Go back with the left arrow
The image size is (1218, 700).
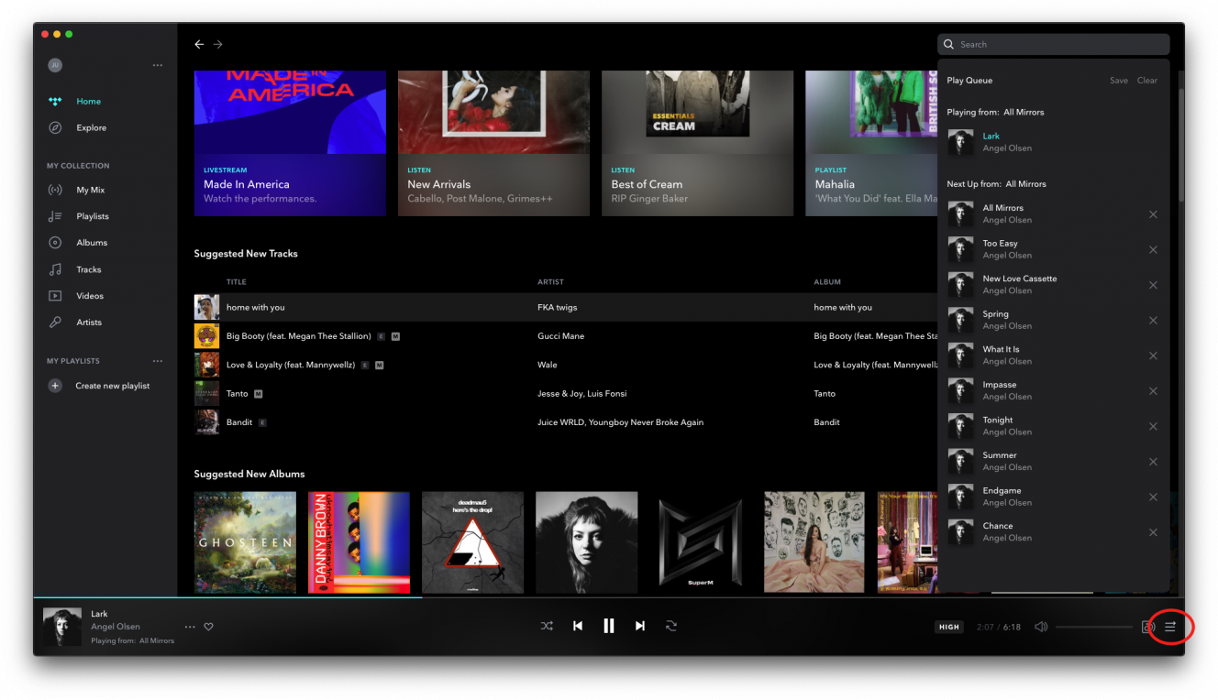tap(199, 44)
